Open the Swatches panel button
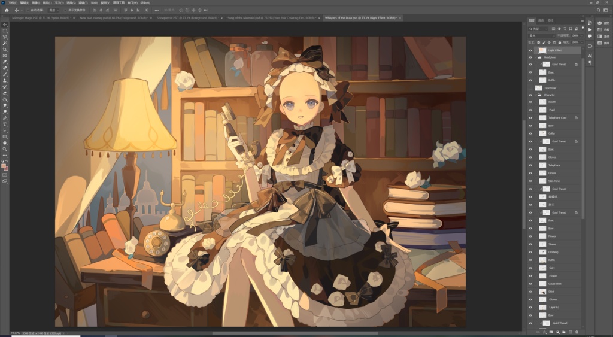Viewport: 613px width, 337px height. click(x=603, y=29)
